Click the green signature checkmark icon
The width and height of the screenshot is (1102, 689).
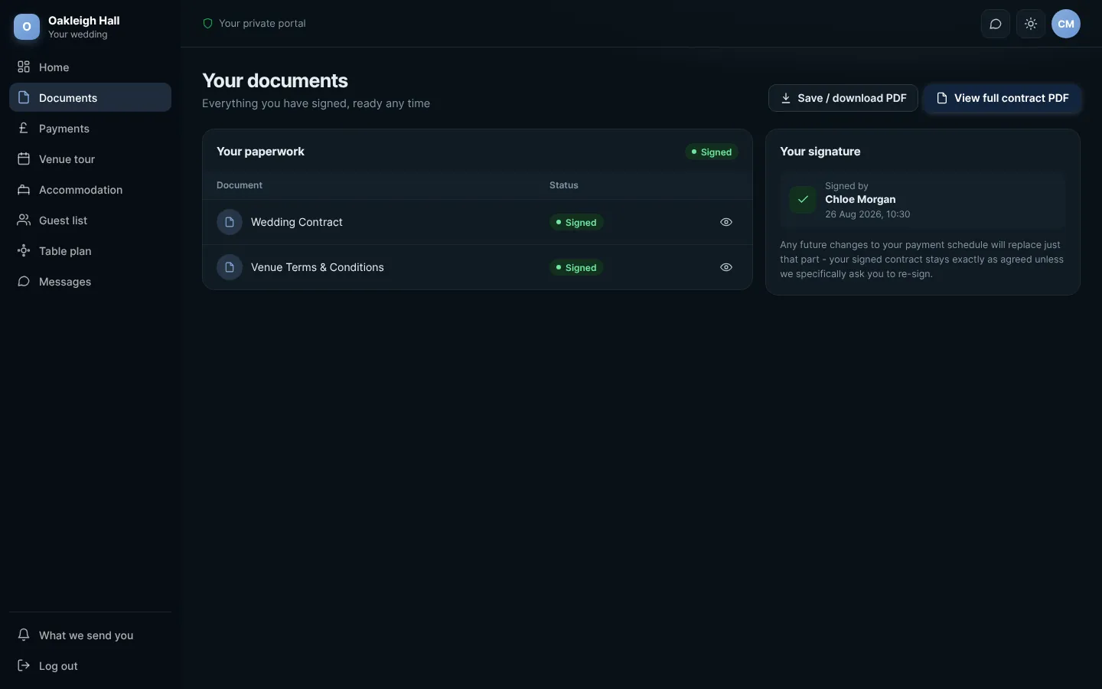[x=803, y=200]
